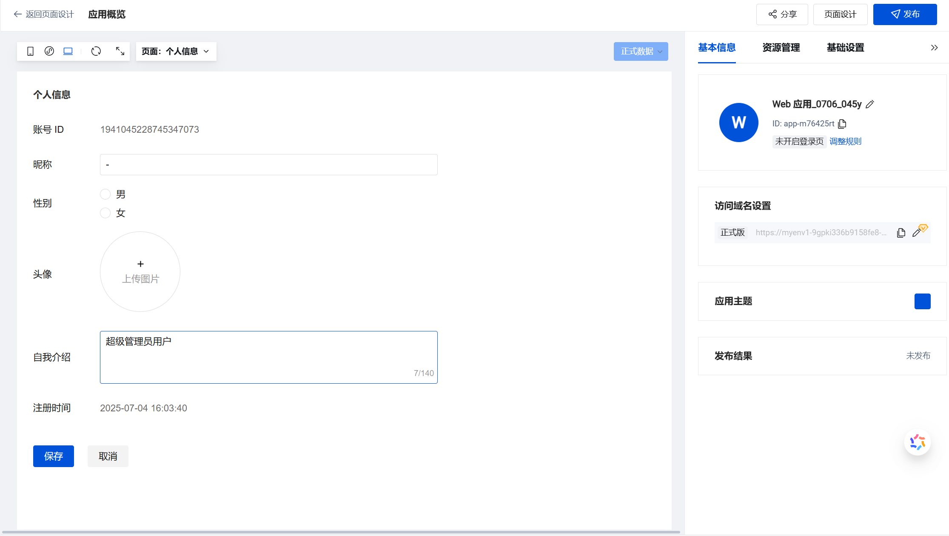Click the 分享 share button
This screenshot has width=949, height=536.
point(782,14)
